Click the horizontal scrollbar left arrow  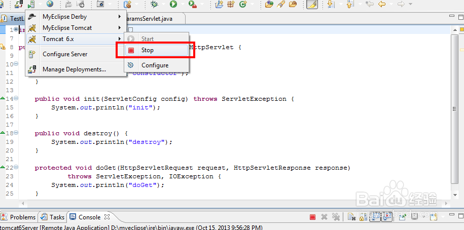[x=22, y=204]
